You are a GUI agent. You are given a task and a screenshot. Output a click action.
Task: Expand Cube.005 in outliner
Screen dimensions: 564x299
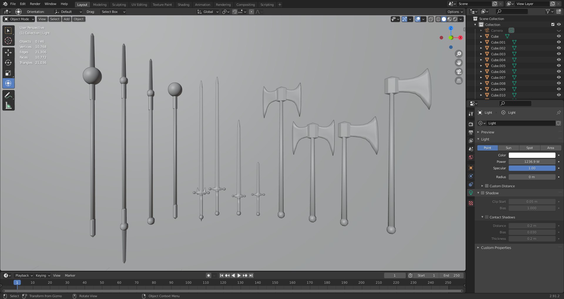coord(481,66)
